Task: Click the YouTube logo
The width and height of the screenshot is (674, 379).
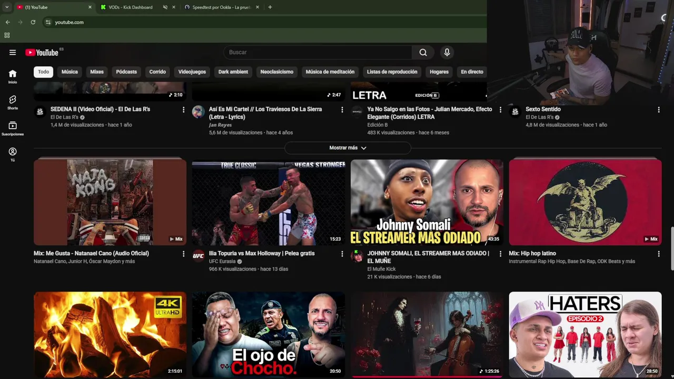Action: pyautogui.click(x=42, y=53)
